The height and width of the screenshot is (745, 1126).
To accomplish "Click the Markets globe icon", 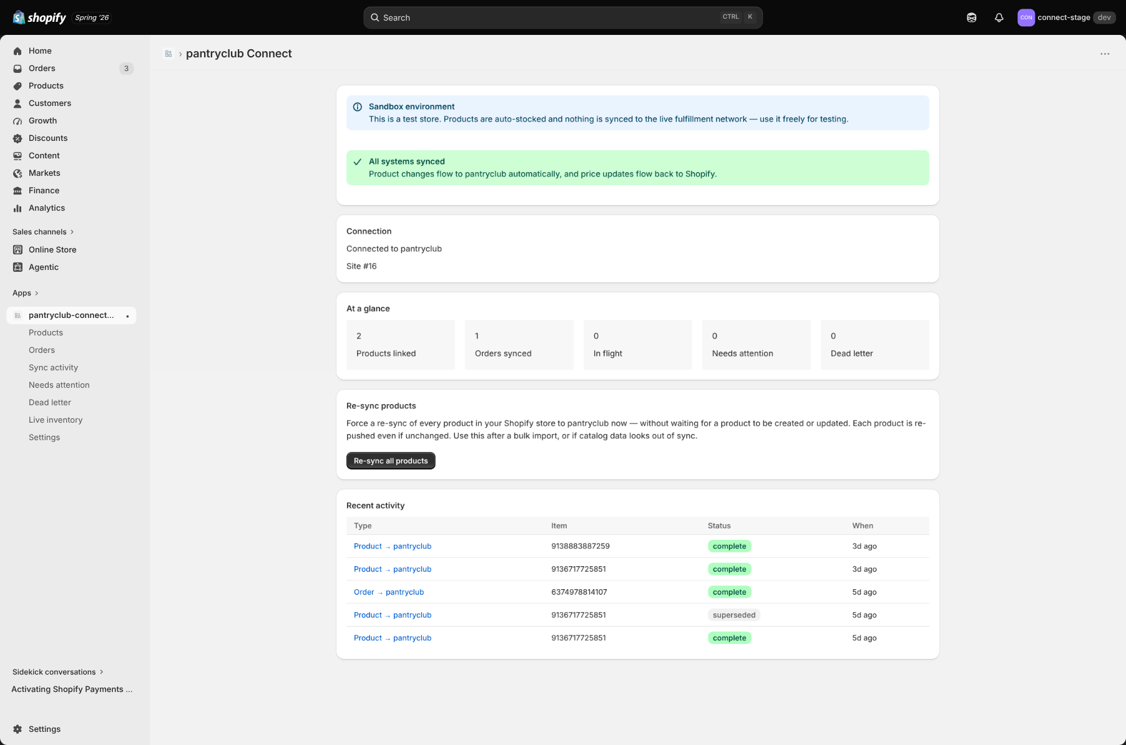I will coord(17,173).
